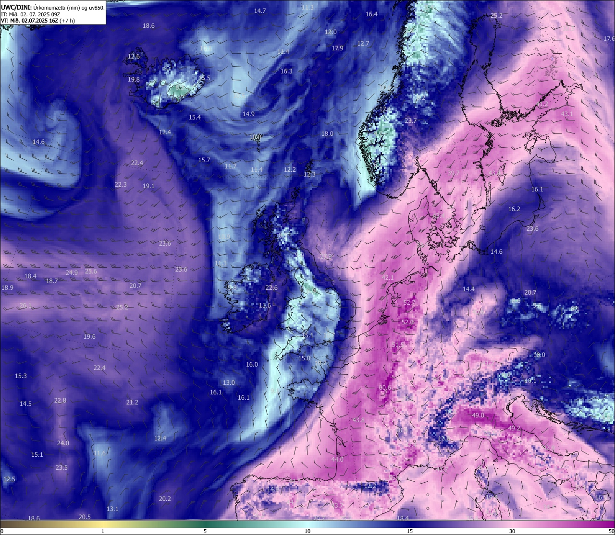Click the map value 19.6
The image size is (615, 535).
coord(89,337)
